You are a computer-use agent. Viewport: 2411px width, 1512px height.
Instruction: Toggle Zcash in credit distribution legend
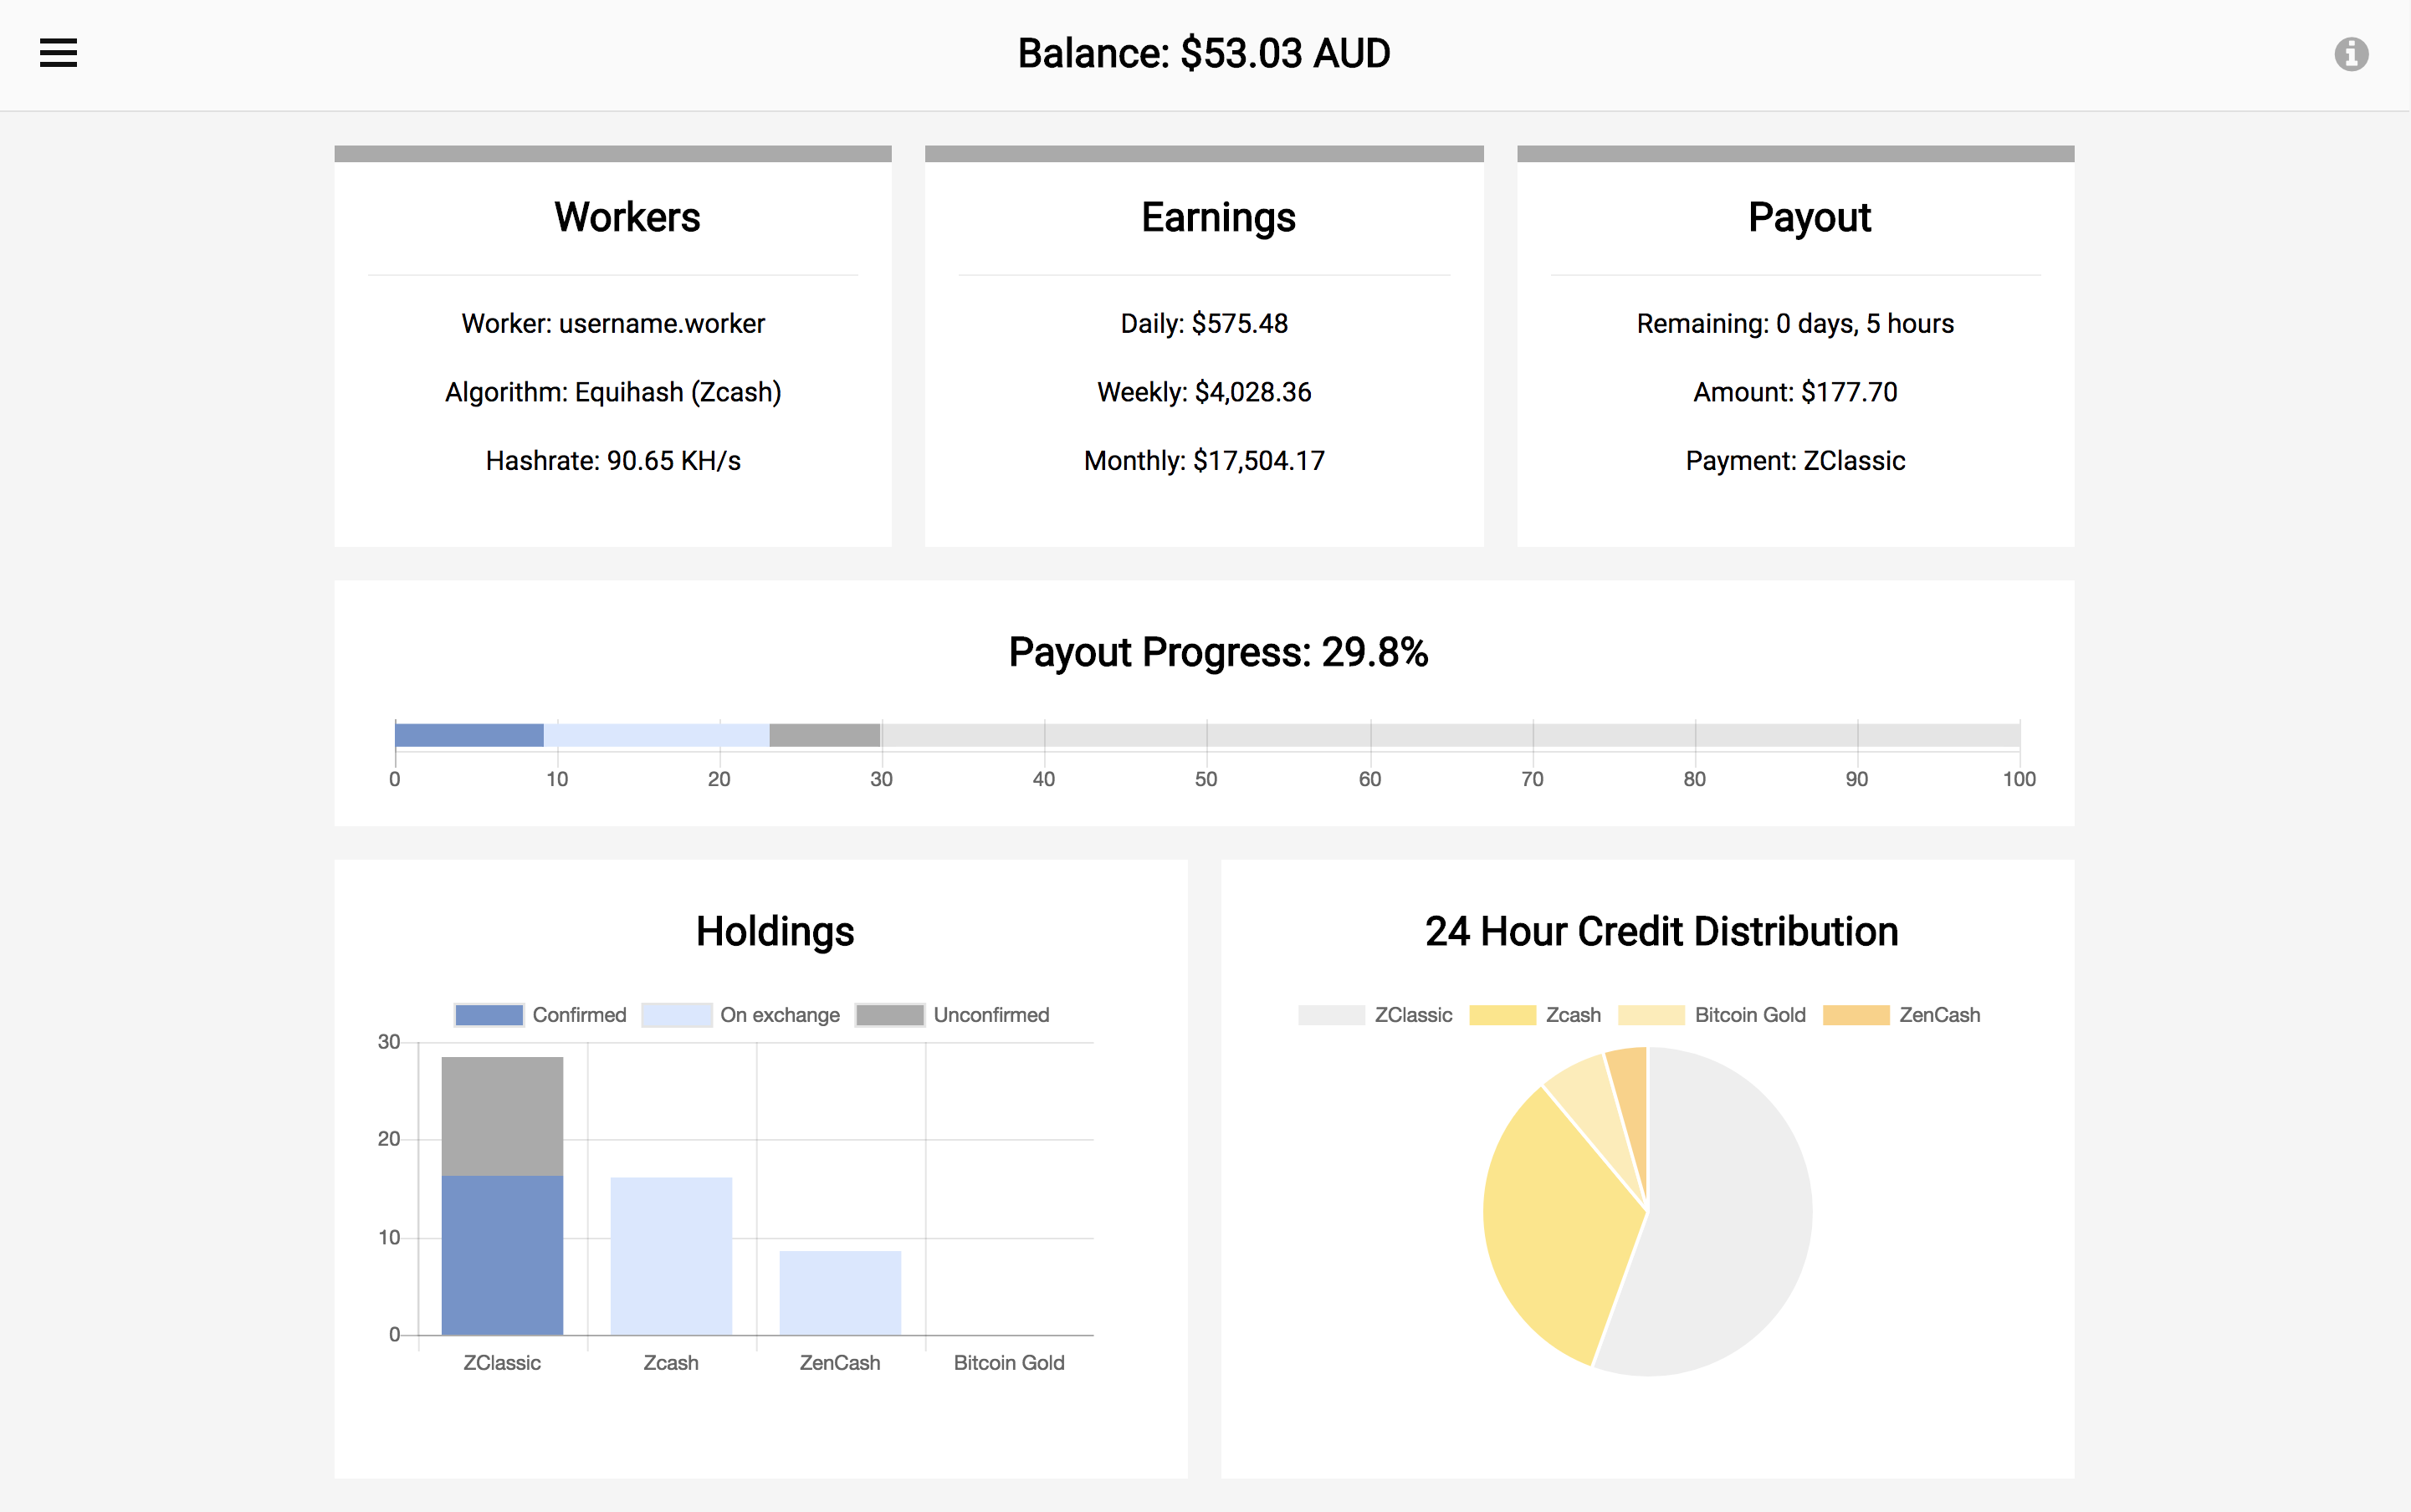tap(1534, 1015)
